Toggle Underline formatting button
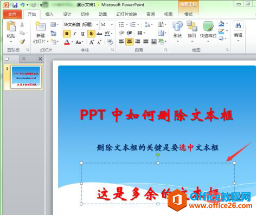This screenshot has height=215, width=256. pyautogui.click(x=83, y=34)
